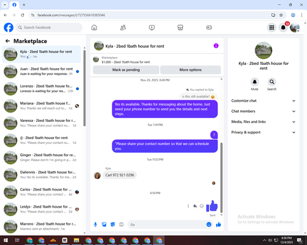Open the Gaming icon in top navigation

coord(209,28)
